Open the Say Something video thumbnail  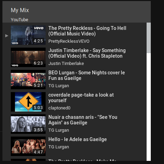[x=28, y=57]
